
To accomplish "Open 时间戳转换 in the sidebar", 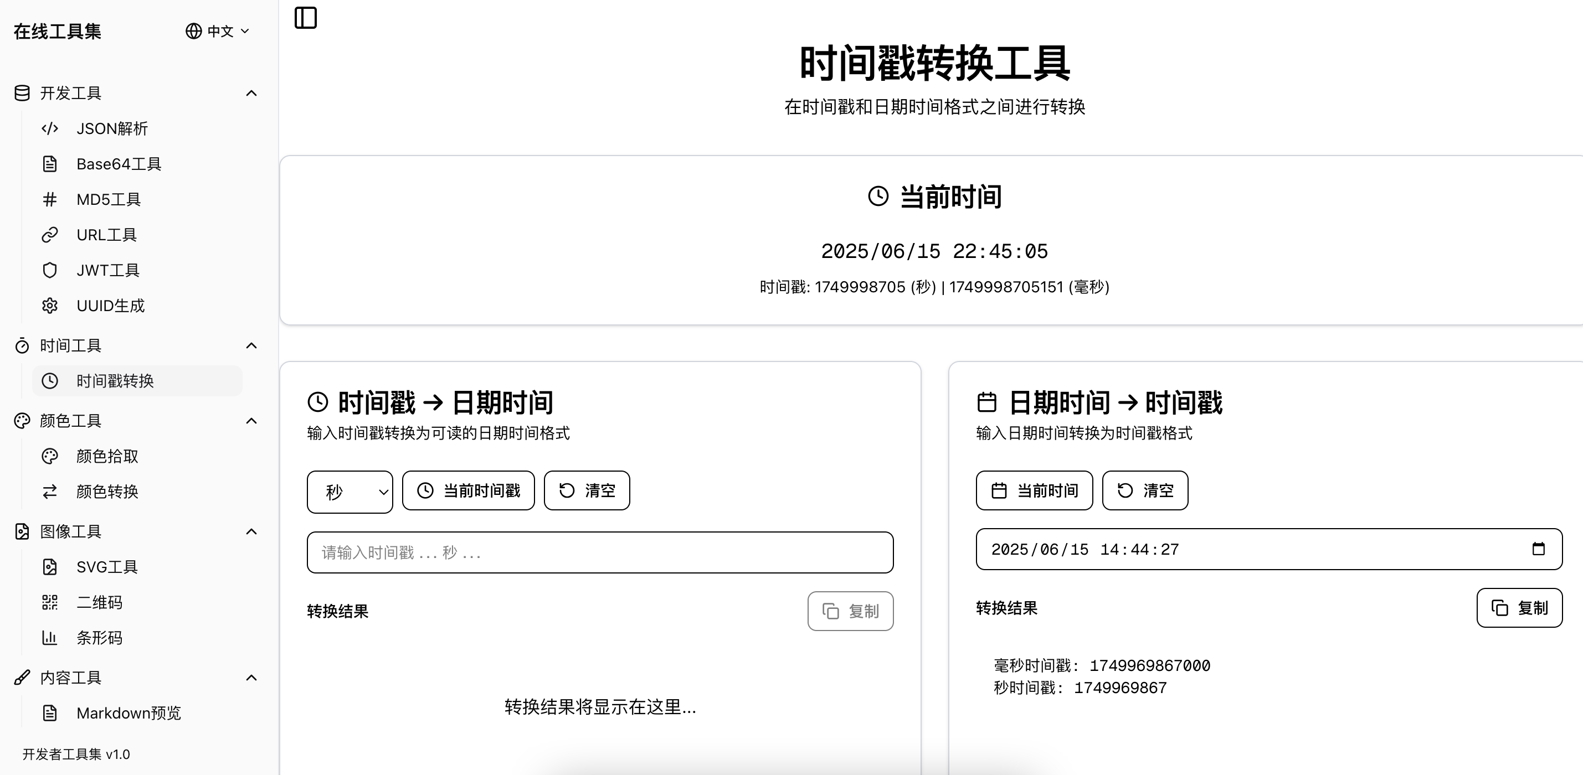I will click(115, 381).
